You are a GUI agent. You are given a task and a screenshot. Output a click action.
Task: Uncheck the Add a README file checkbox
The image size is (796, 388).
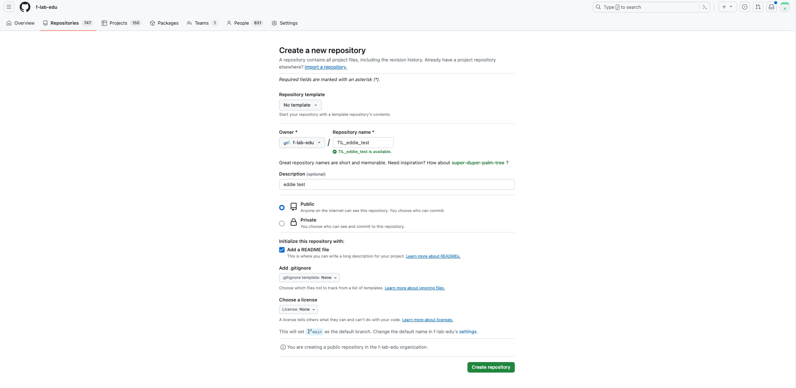click(282, 250)
